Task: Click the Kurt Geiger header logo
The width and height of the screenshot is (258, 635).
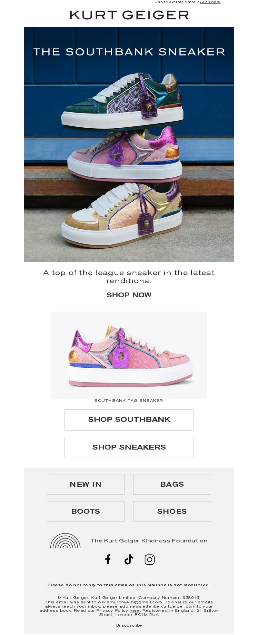Action: point(129,15)
